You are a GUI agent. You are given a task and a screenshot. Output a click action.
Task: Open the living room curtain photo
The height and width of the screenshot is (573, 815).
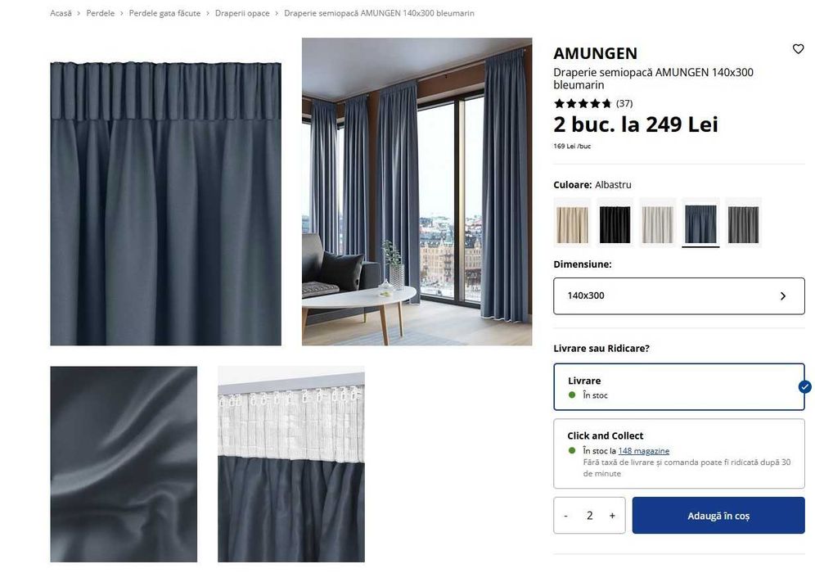[417, 192]
